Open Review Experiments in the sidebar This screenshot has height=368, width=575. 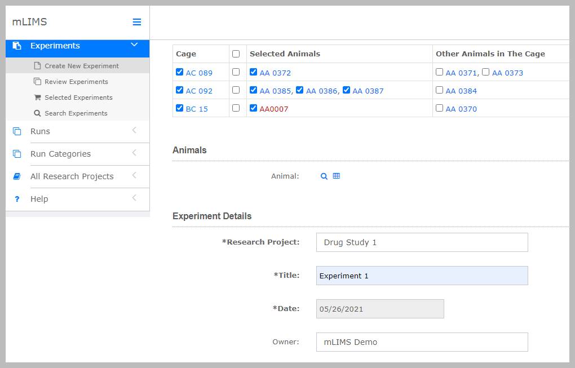pyautogui.click(x=76, y=82)
